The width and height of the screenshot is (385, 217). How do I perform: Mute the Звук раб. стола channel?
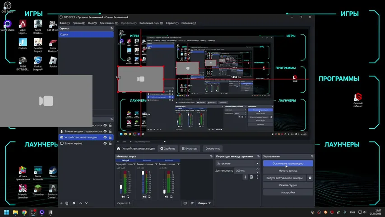pos(123,197)
